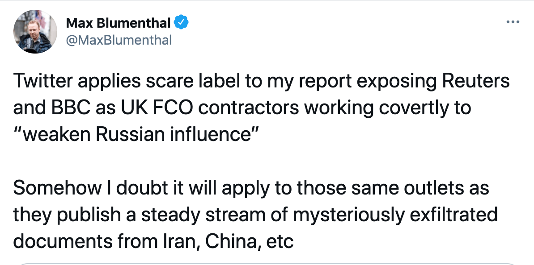Viewport: 534px width, 265px height.
Task: Click the word "Iran" in the tweet
Action: pyautogui.click(x=178, y=241)
